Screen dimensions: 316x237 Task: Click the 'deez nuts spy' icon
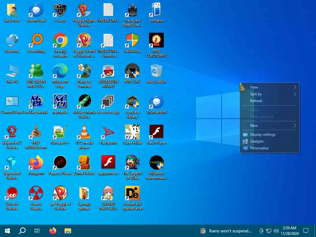108,101
